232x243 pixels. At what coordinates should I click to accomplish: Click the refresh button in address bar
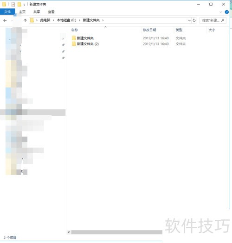point(194,20)
